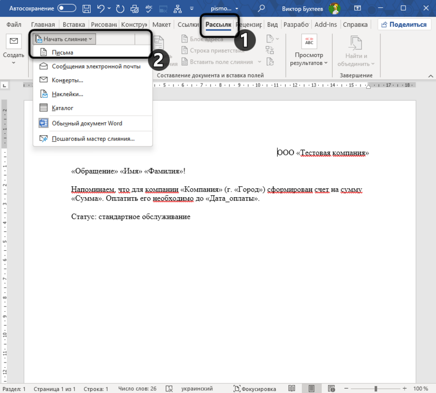This screenshot has width=436, height=393.
Task: Expand the Customize Quick Access Toolbar arrow
Action: coord(192,8)
